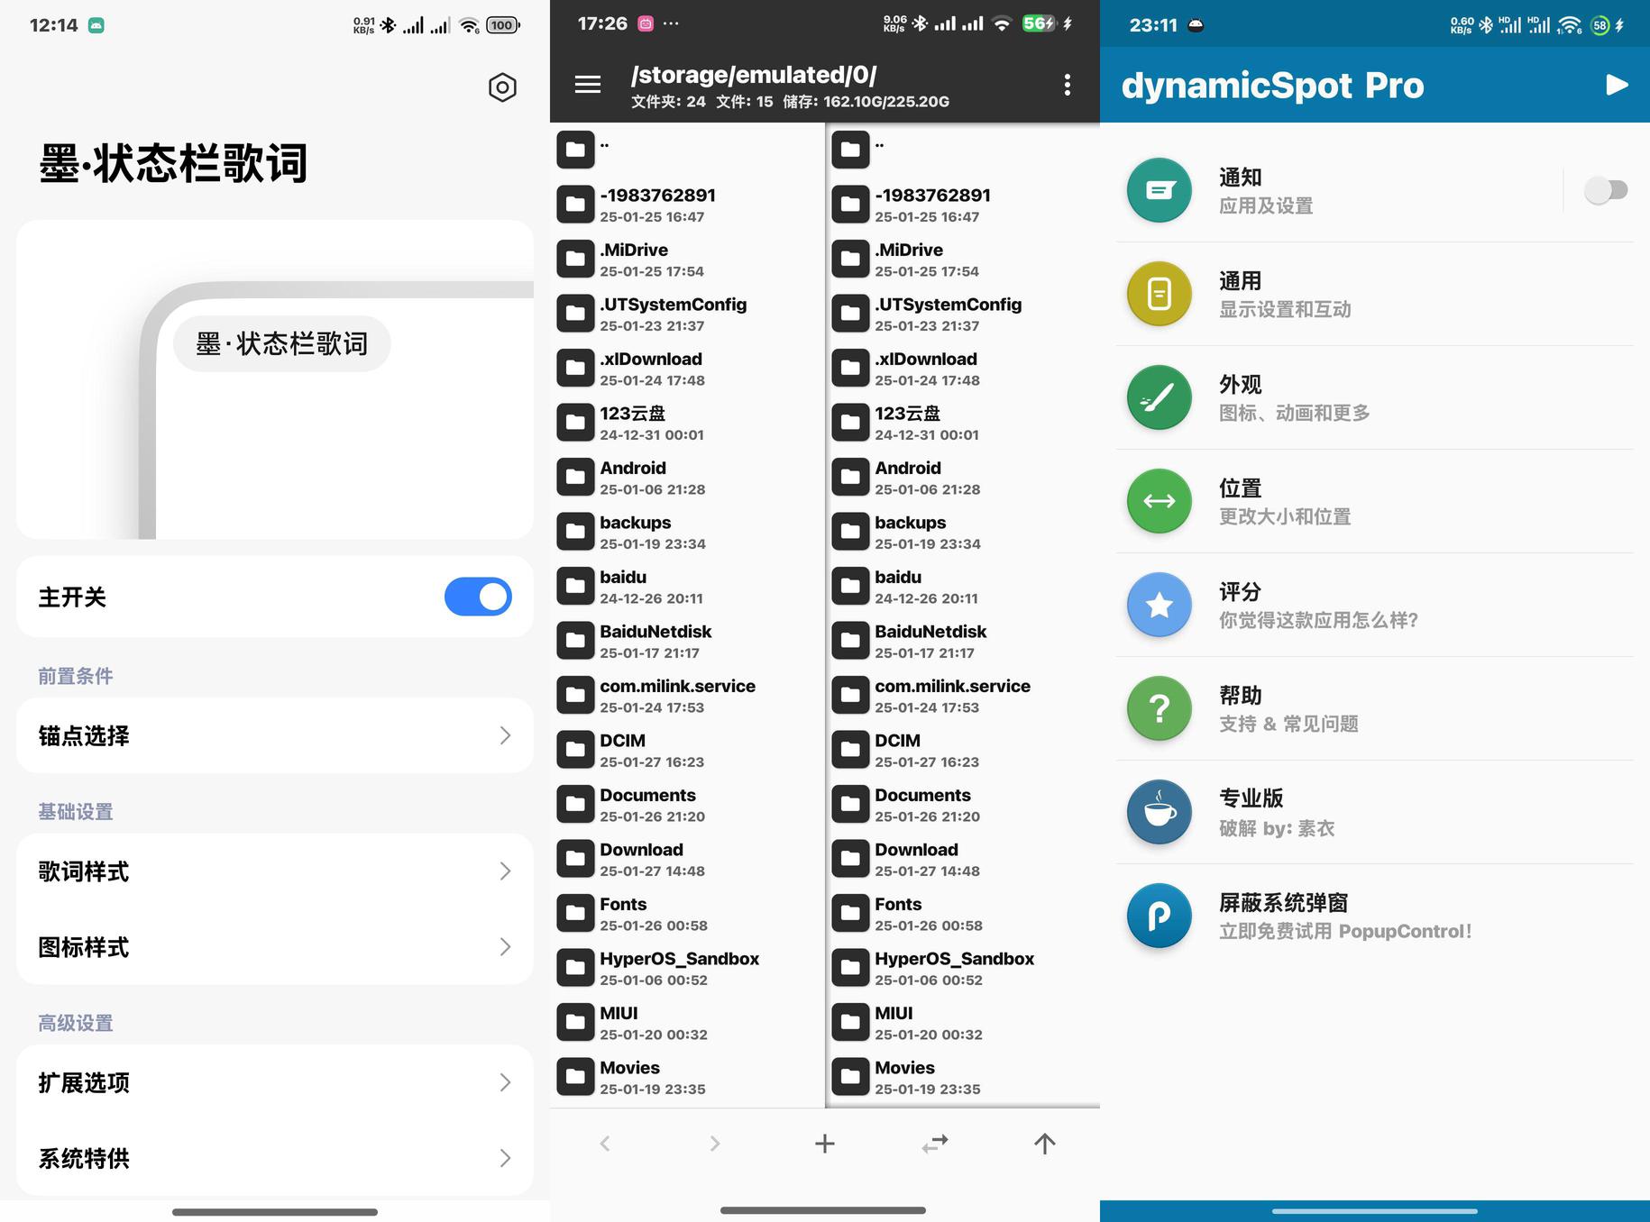Open hamburger menu in file manager
The height and width of the screenshot is (1222, 1650).
click(588, 85)
